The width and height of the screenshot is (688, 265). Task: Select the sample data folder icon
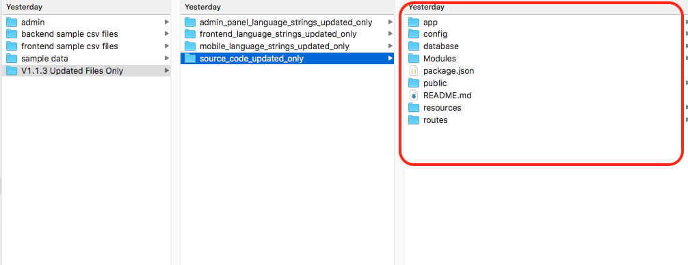12,58
